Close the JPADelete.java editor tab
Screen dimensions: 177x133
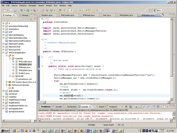(156, 15)
